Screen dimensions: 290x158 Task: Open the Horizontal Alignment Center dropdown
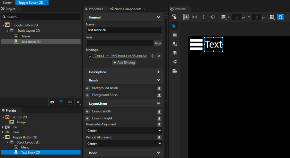(x=124, y=130)
